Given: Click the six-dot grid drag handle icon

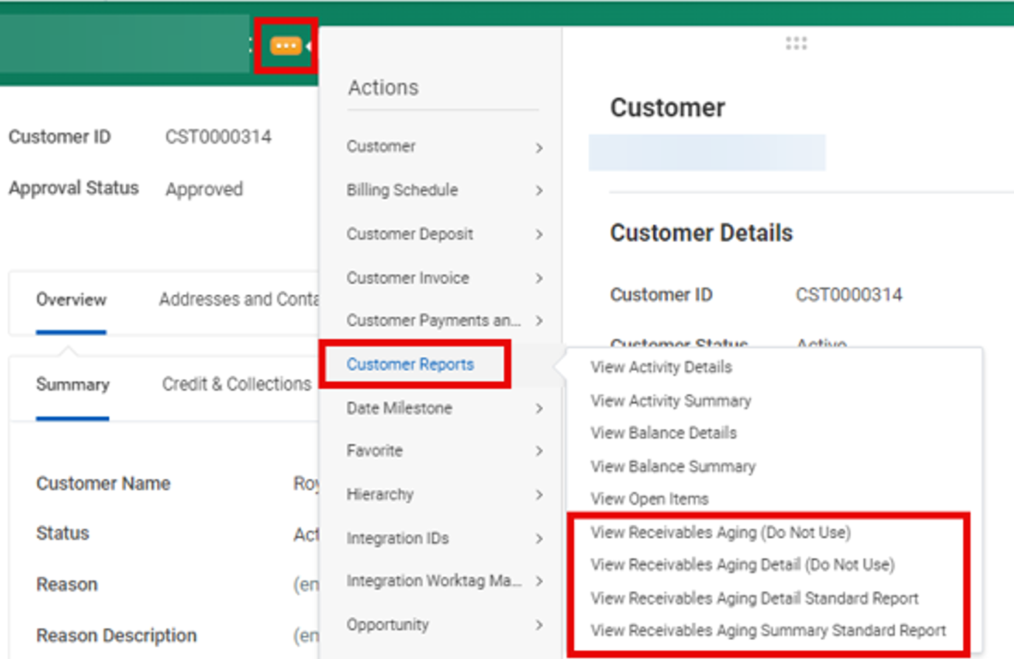Looking at the screenshot, I should point(796,43).
